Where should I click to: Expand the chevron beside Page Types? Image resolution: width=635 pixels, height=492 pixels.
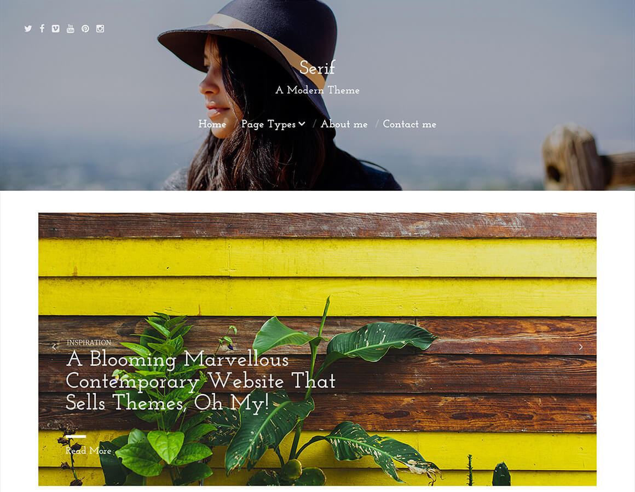coord(302,124)
